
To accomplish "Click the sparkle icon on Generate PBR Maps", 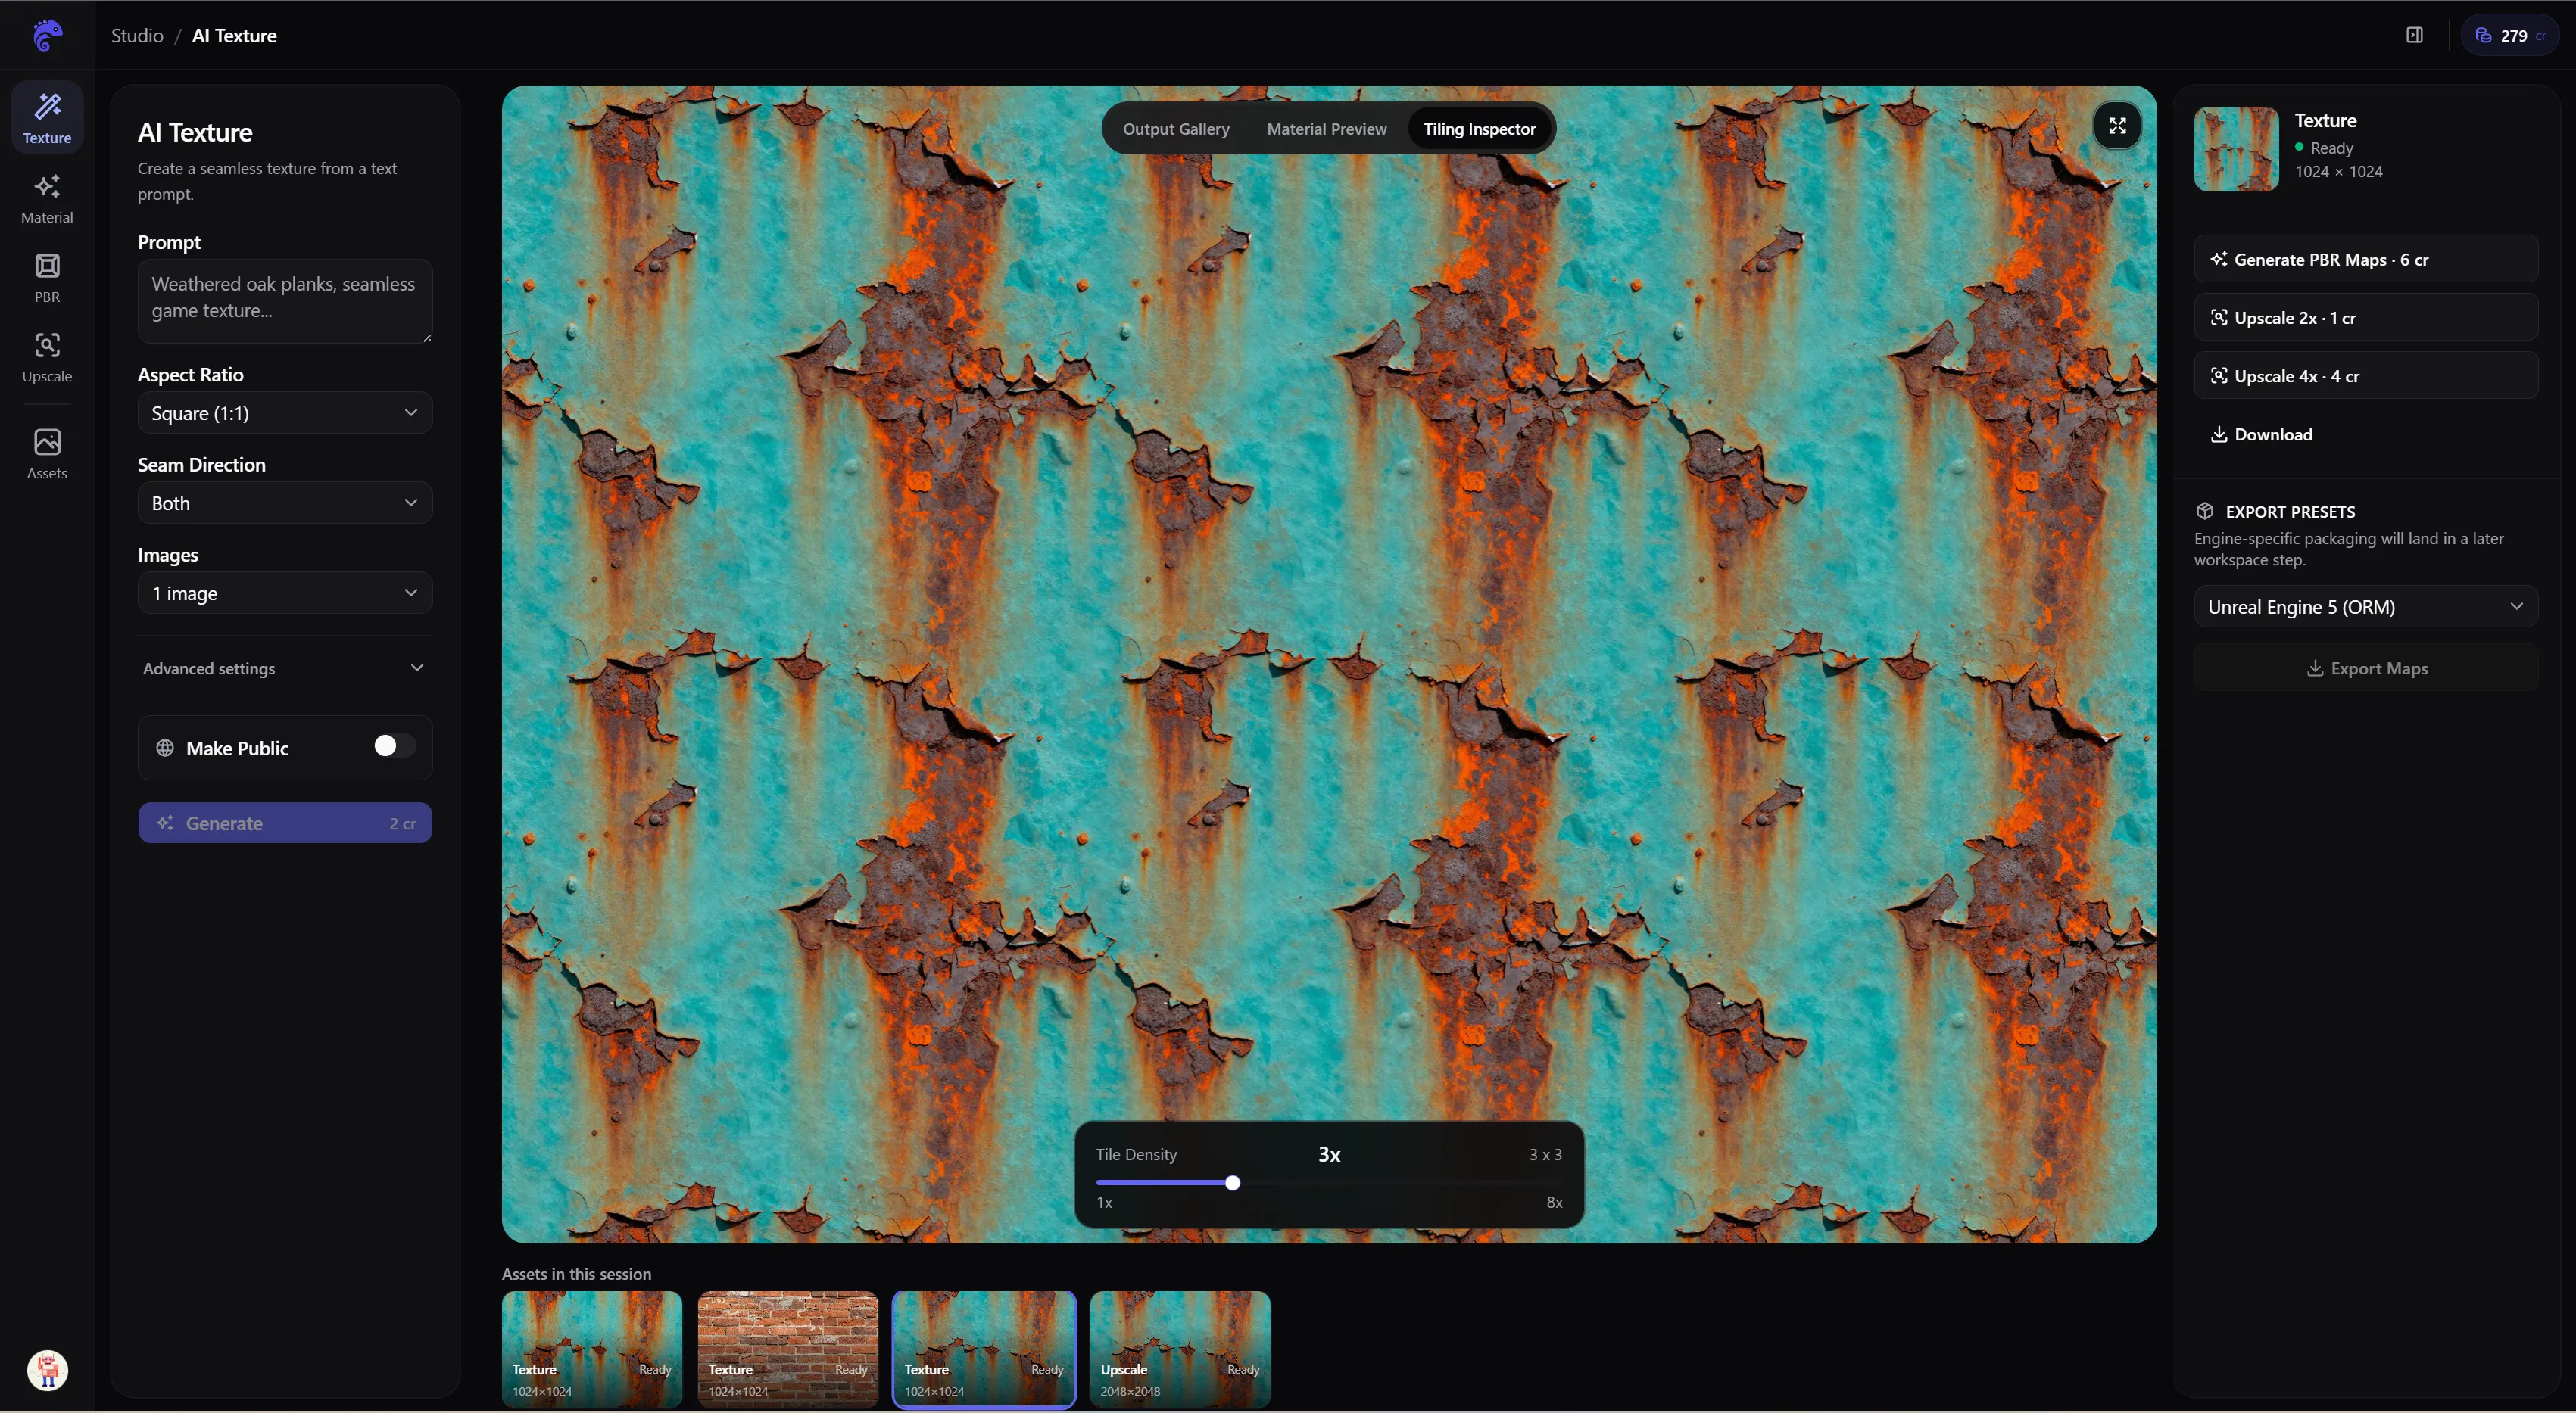I will point(2218,259).
